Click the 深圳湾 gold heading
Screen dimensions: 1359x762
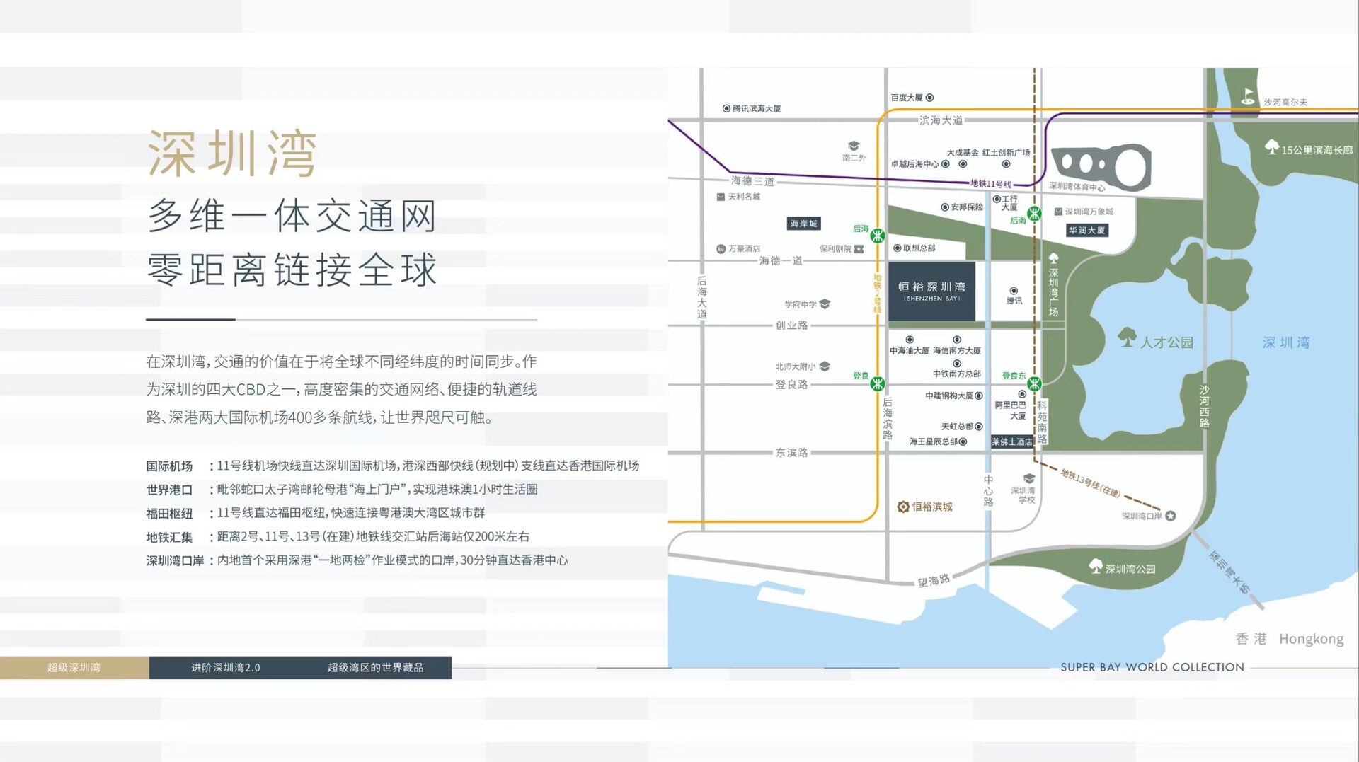(x=232, y=154)
